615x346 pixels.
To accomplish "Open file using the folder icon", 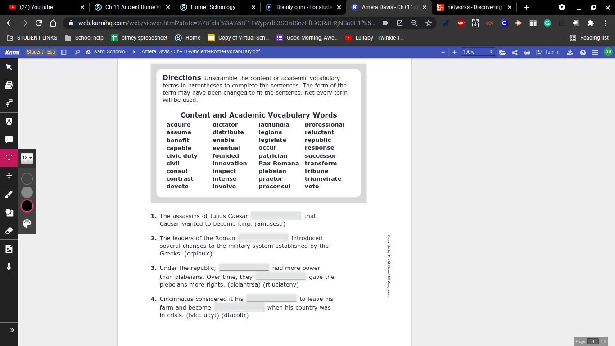I will pos(502,52).
